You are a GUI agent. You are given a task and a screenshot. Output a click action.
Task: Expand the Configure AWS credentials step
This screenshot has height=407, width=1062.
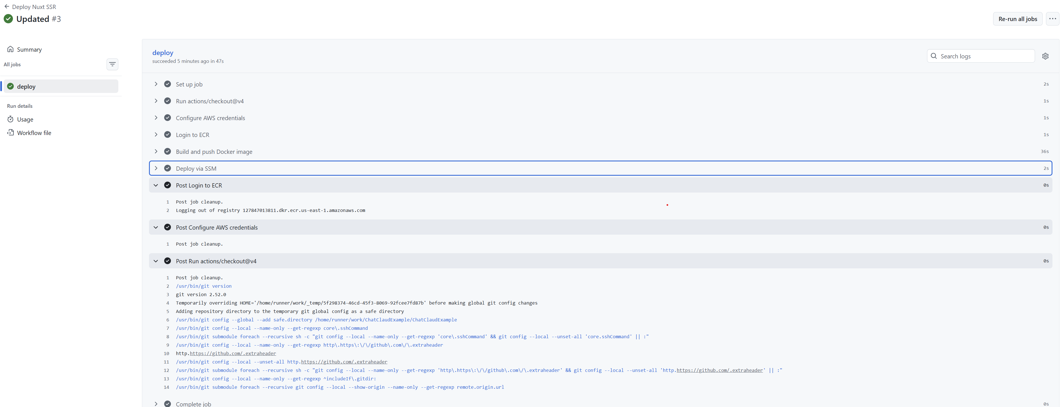[156, 118]
